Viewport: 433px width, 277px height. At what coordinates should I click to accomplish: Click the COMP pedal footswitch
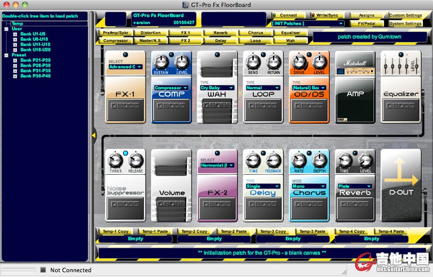tap(171, 110)
